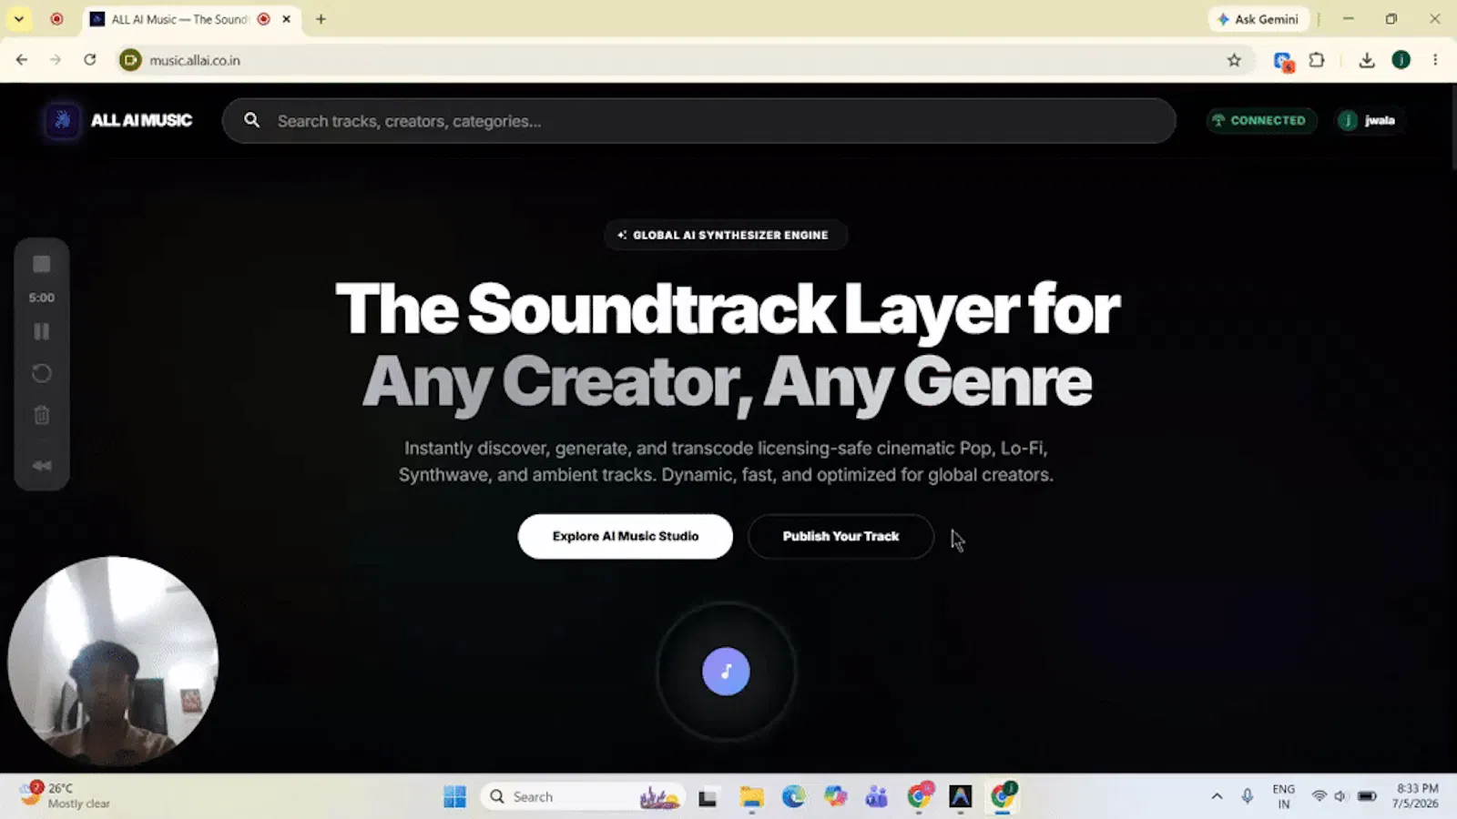Bookmark this page with the star icon
Screen dimensions: 1457x819
tap(1234, 60)
